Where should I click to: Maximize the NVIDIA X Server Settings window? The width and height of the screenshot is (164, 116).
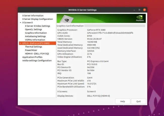pos(139,10)
